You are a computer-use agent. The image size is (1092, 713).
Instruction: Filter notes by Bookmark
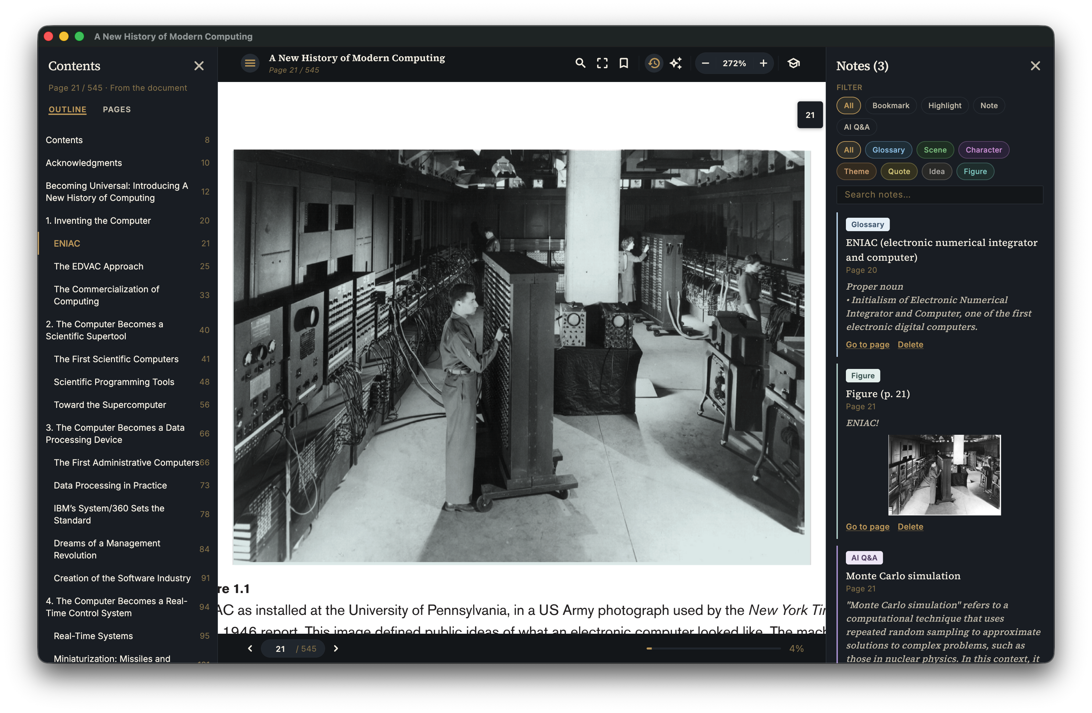tap(890, 106)
